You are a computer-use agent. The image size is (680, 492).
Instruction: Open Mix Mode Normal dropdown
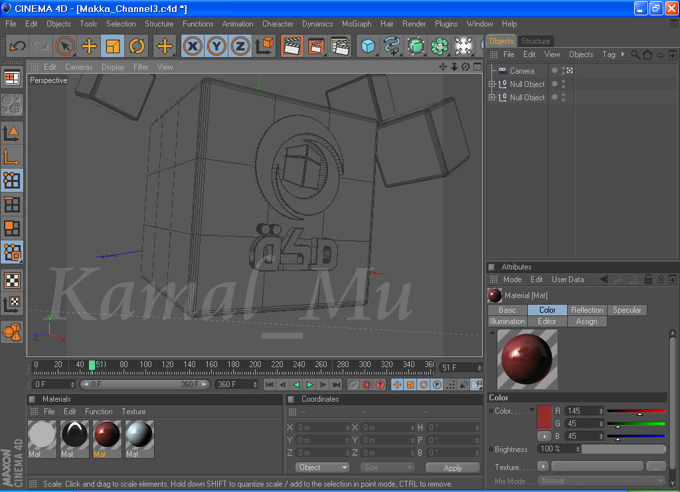[x=601, y=481]
